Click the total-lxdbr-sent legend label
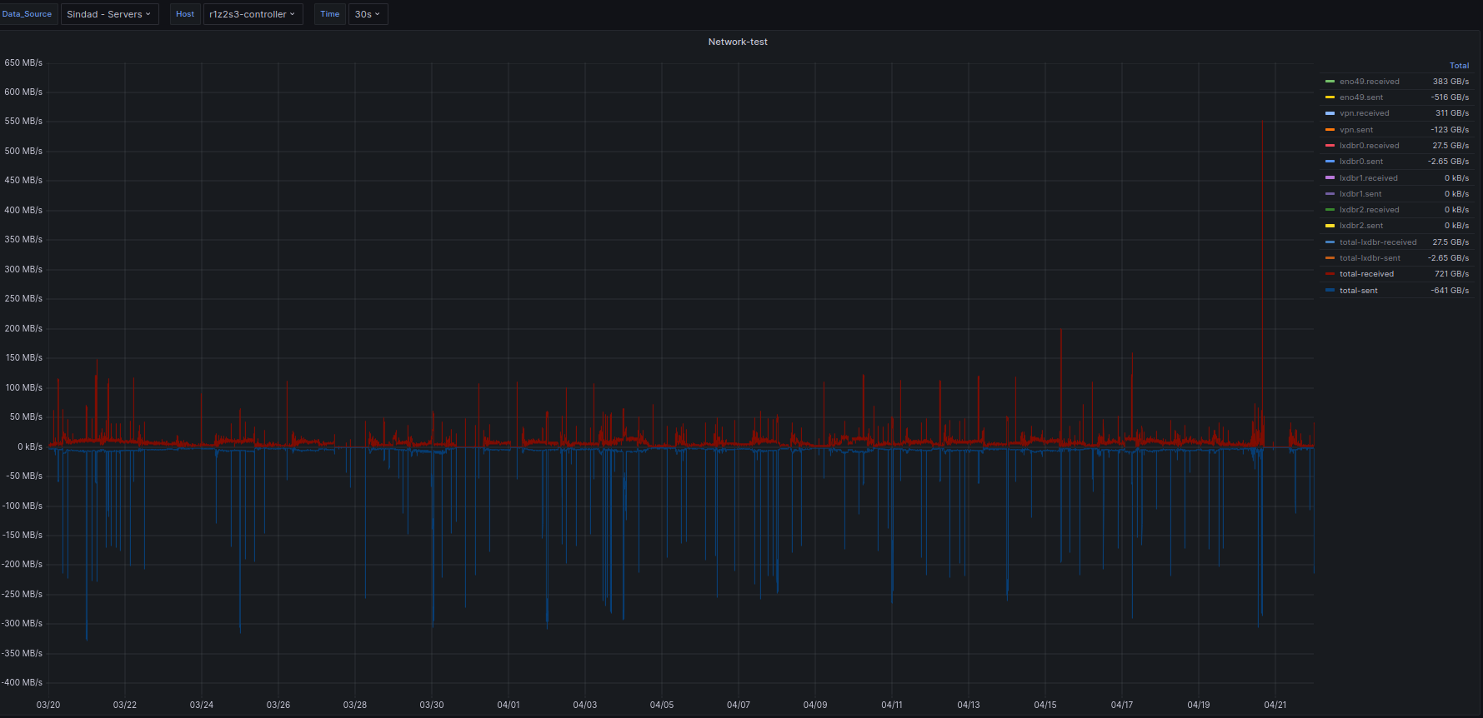The image size is (1483, 718). 1370,258
